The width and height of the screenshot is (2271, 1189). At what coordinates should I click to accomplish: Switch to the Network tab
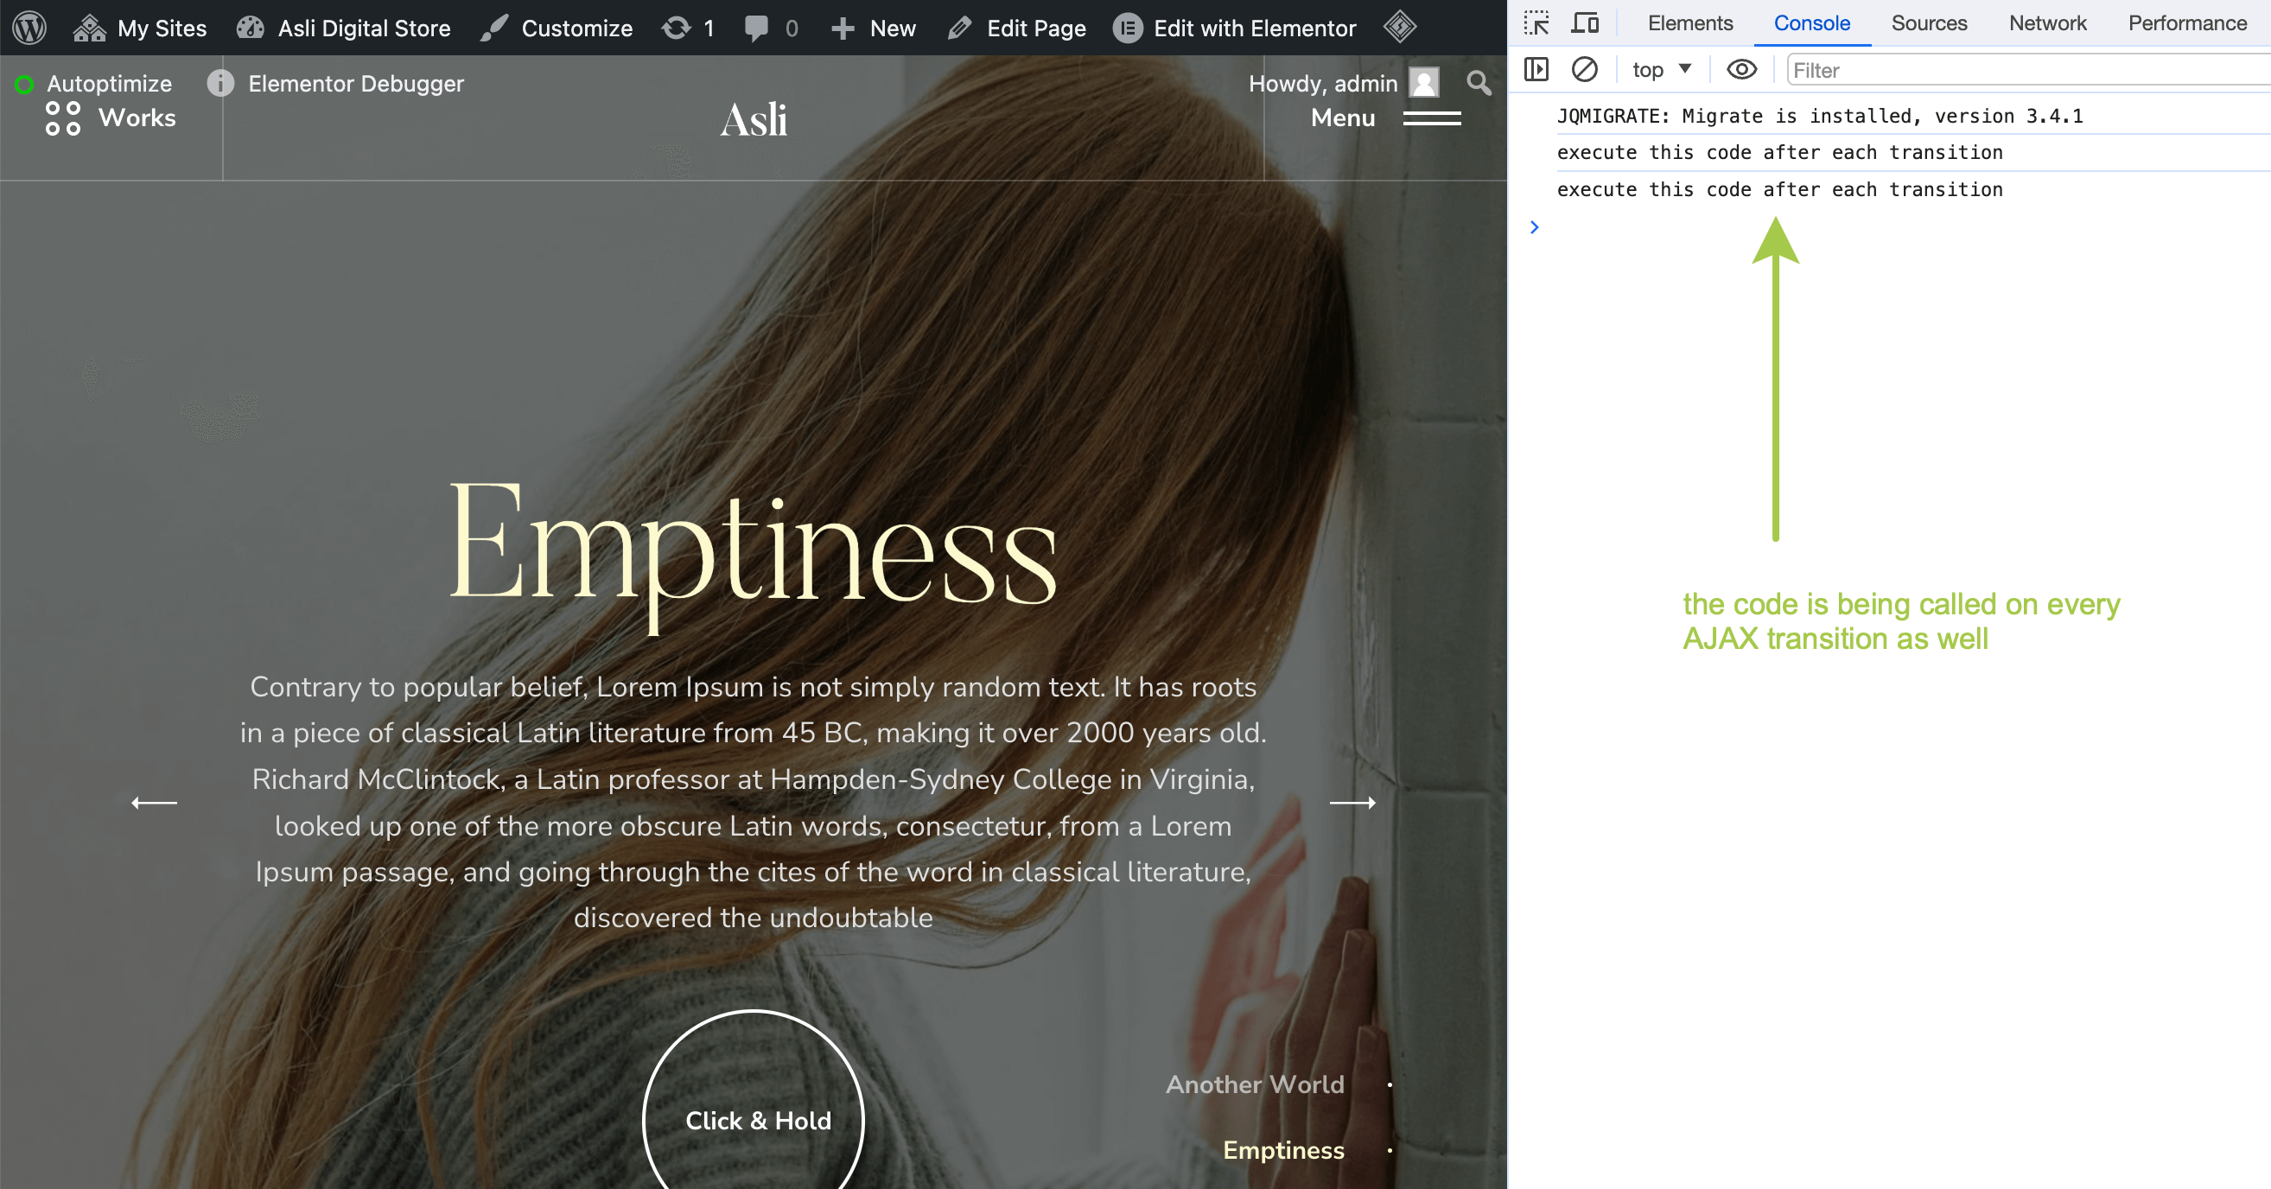[2047, 23]
